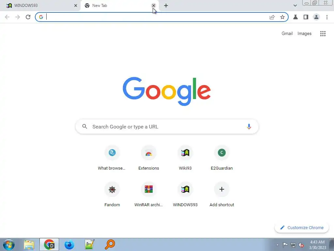
Task: Open Action Center flag icon
Action: coord(285,245)
